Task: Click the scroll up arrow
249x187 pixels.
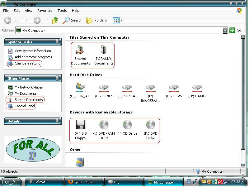Action: 243,36
